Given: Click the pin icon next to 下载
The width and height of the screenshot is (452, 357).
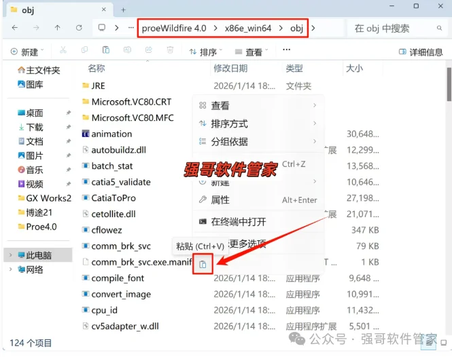Looking at the screenshot, I should pyautogui.click(x=69, y=127).
